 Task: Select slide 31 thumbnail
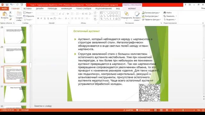[15, 94]
